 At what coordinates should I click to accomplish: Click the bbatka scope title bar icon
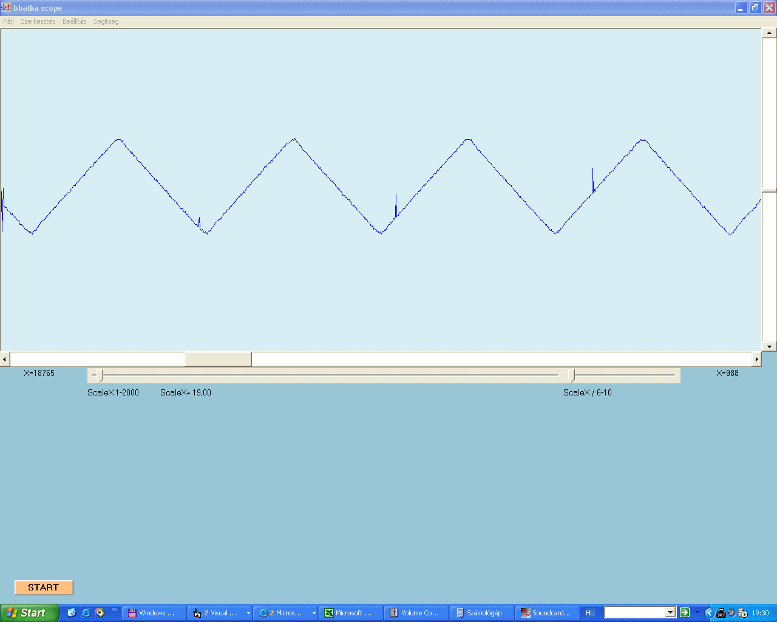6,8
